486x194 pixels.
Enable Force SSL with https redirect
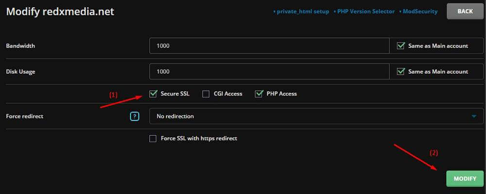coord(153,138)
